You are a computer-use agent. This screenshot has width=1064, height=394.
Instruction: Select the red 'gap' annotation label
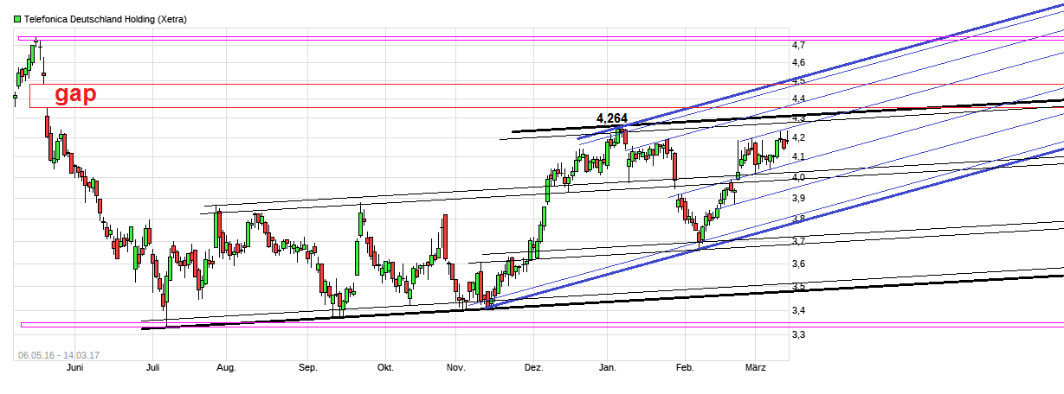[75, 94]
